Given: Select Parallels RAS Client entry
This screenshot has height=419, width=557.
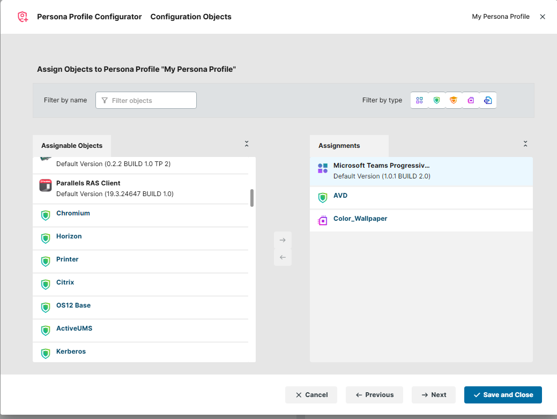Looking at the screenshot, I should 140,189.
